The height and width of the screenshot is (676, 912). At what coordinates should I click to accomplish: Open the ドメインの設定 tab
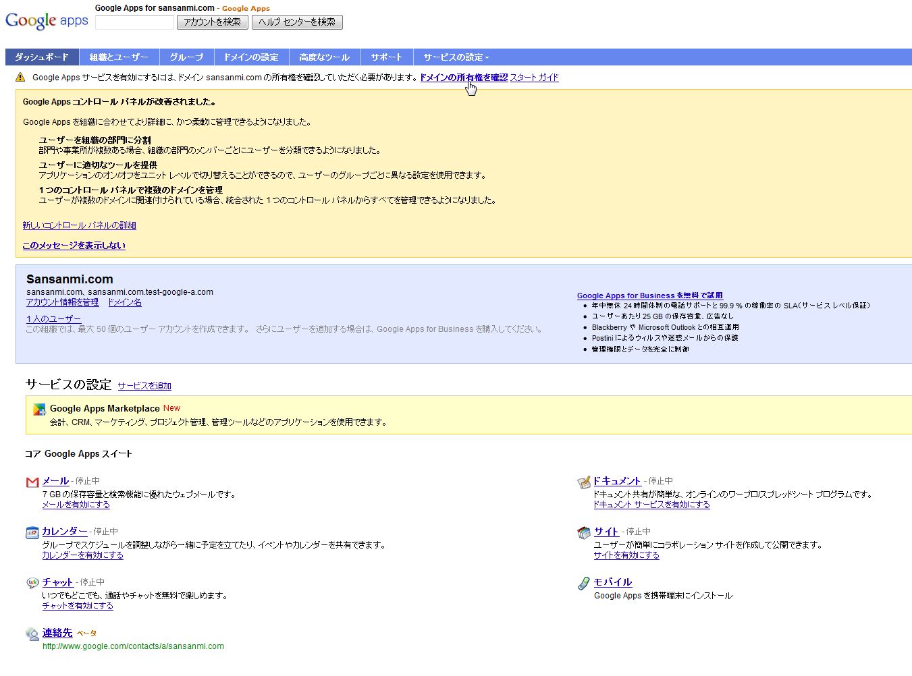(251, 57)
